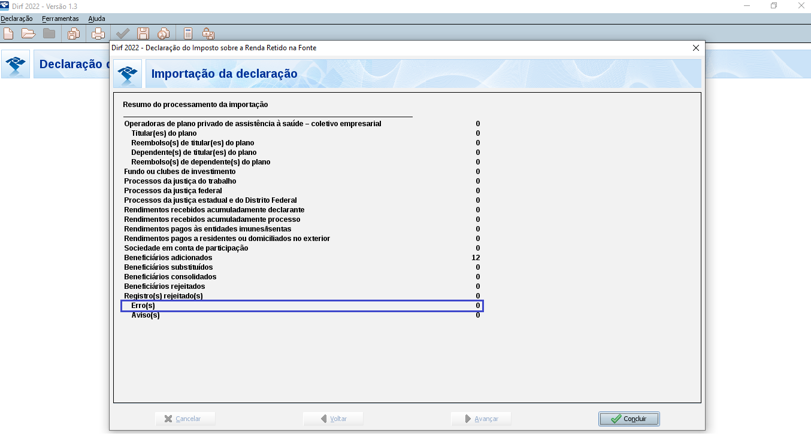Click "Resumo do processamento da importação" text
The height and width of the screenshot is (436, 811).
tap(195, 105)
